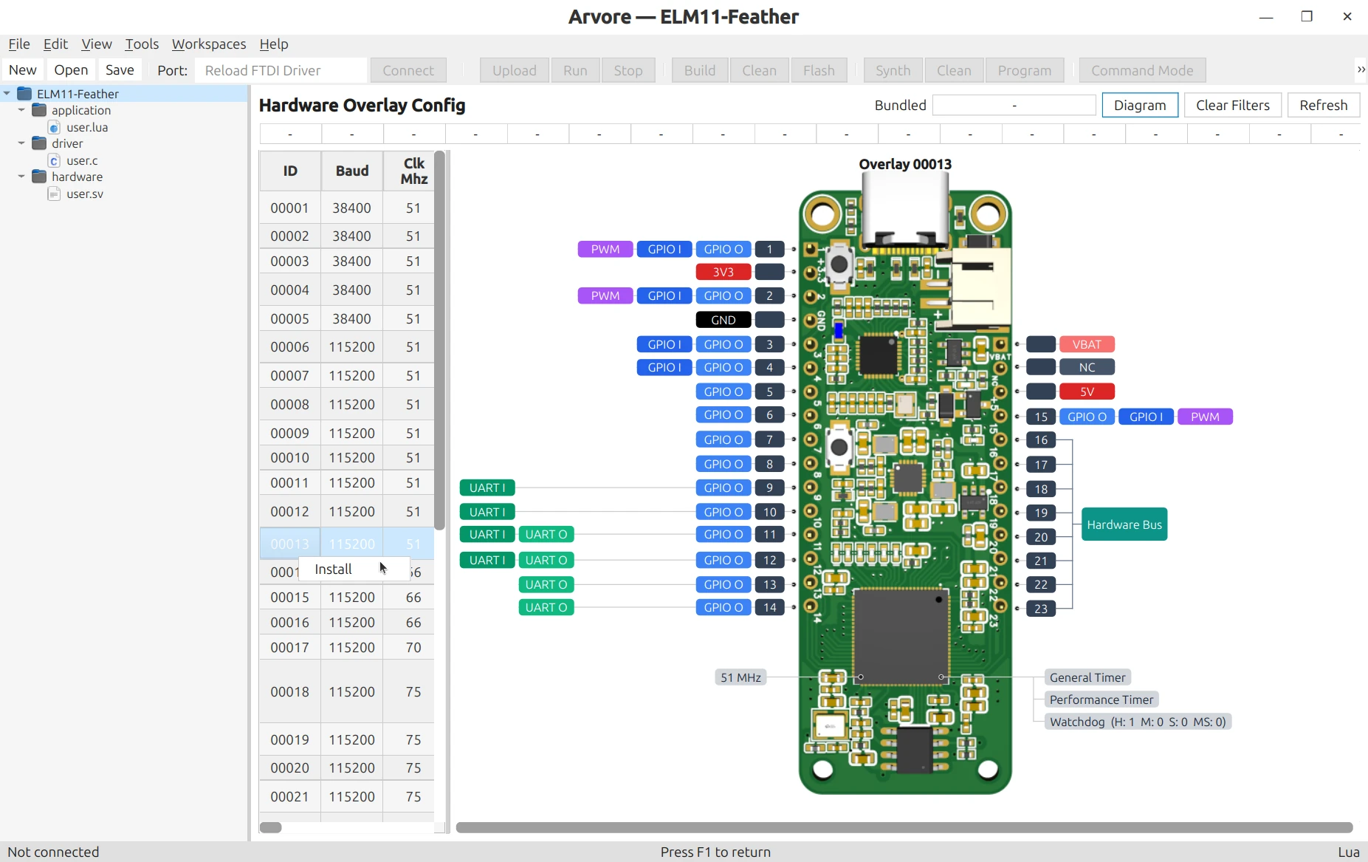The image size is (1368, 862).
Task: Click the user.c file icon
Action: coord(54,160)
